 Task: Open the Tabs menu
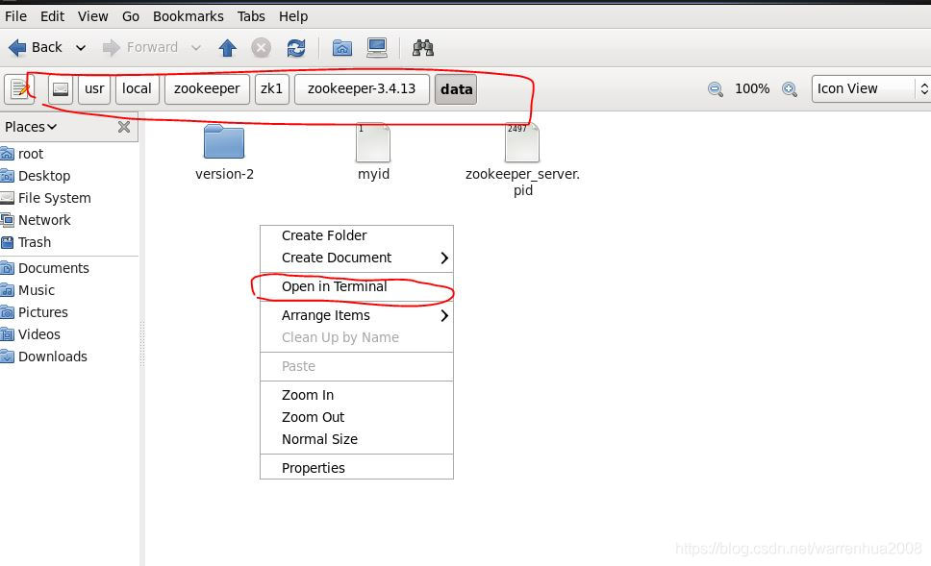[x=251, y=16]
